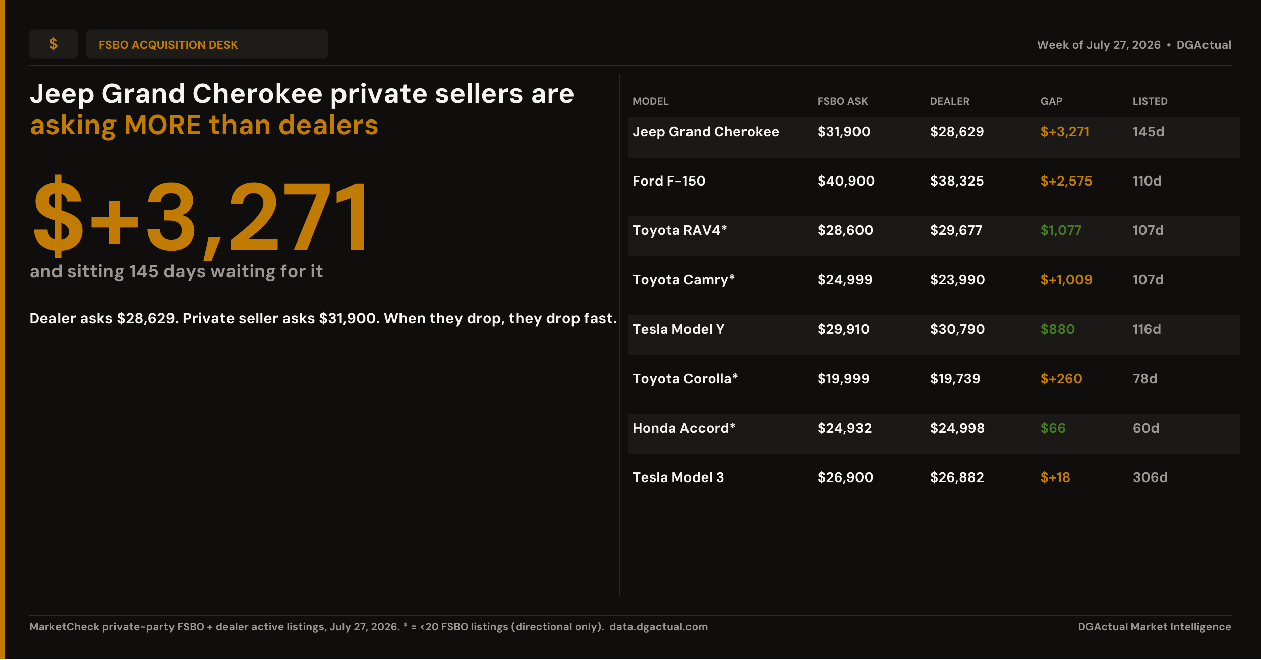Open the Honda Accord row

[934, 434]
